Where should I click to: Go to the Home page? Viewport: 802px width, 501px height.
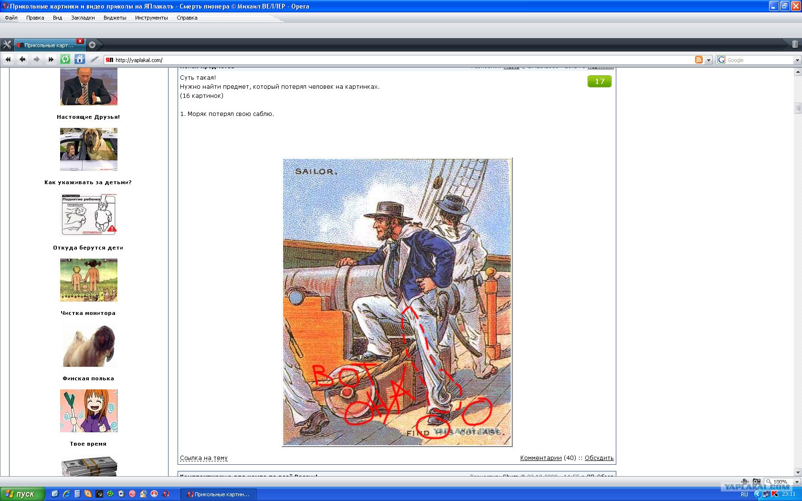pos(80,60)
